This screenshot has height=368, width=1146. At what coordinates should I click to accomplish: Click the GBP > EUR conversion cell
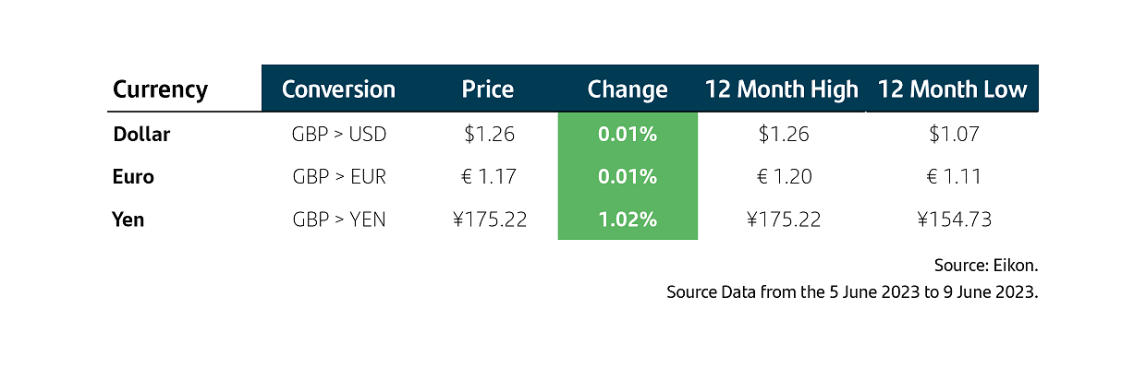point(339,176)
